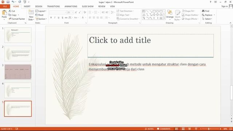Open the Select dropdown
Image resolution: width=233 pixels, height=131 pixels.
click(207, 19)
